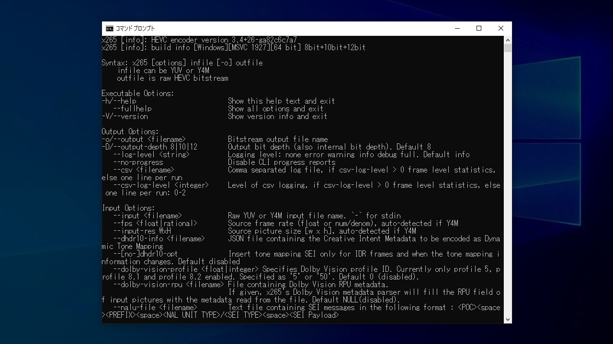613x344 pixels.
Task: Click 'Show version info and exit'
Action: point(278,117)
